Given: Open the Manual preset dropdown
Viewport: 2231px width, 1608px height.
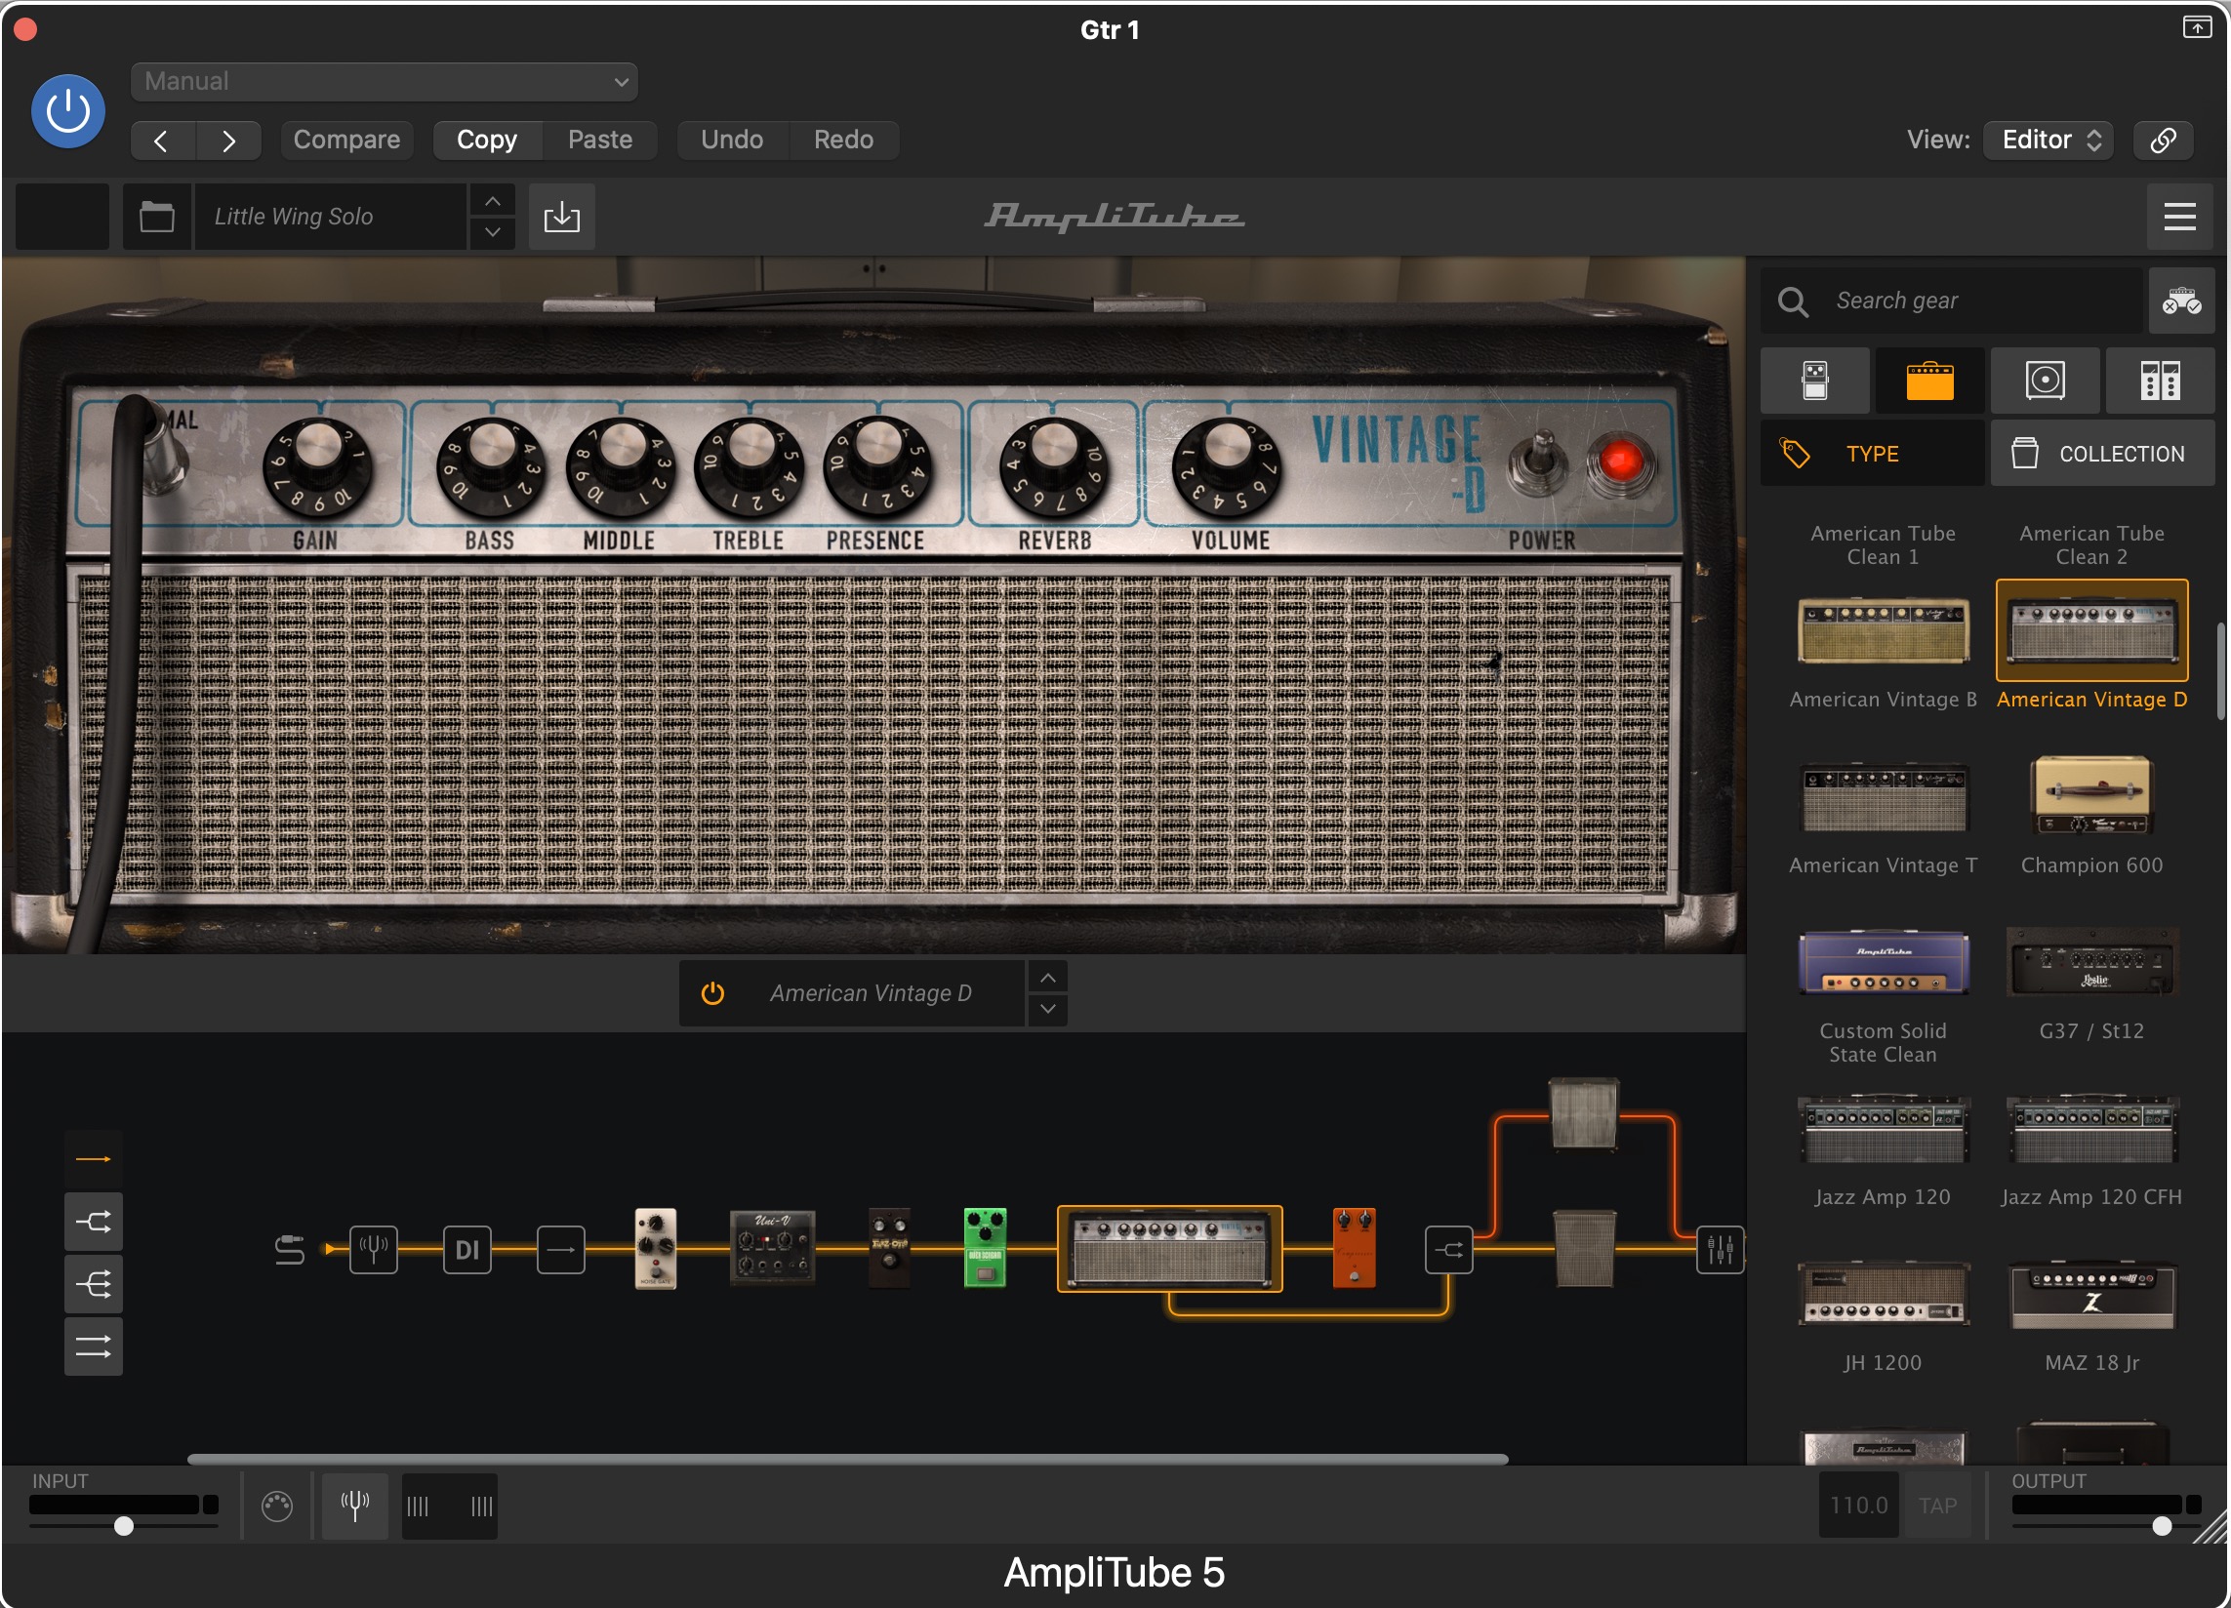Looking at the screenshot, I should (x=384, y=82).
